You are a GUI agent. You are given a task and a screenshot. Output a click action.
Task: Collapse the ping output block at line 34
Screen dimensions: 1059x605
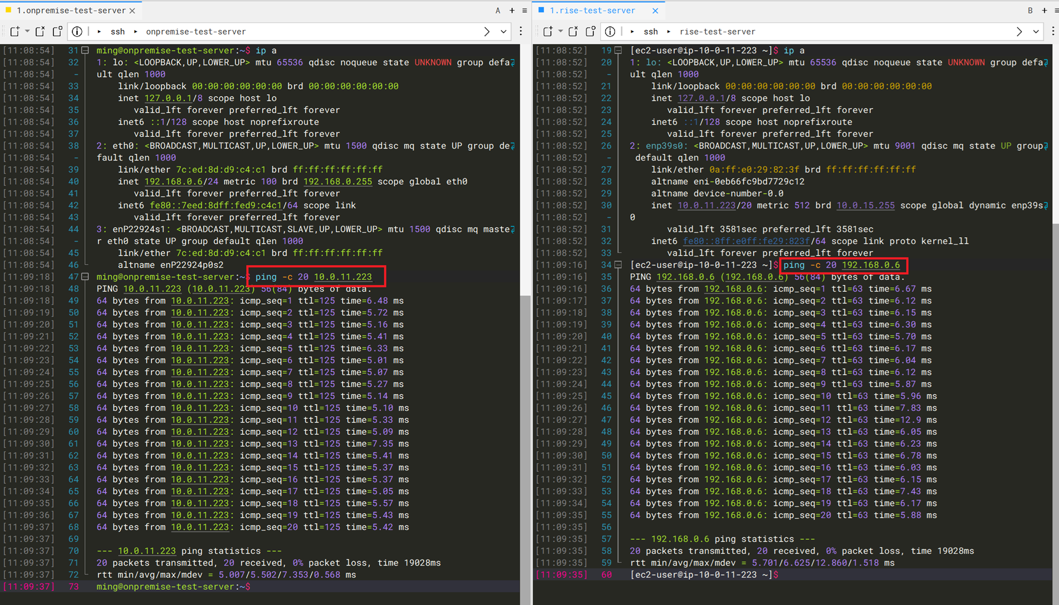tap(618, 265)
